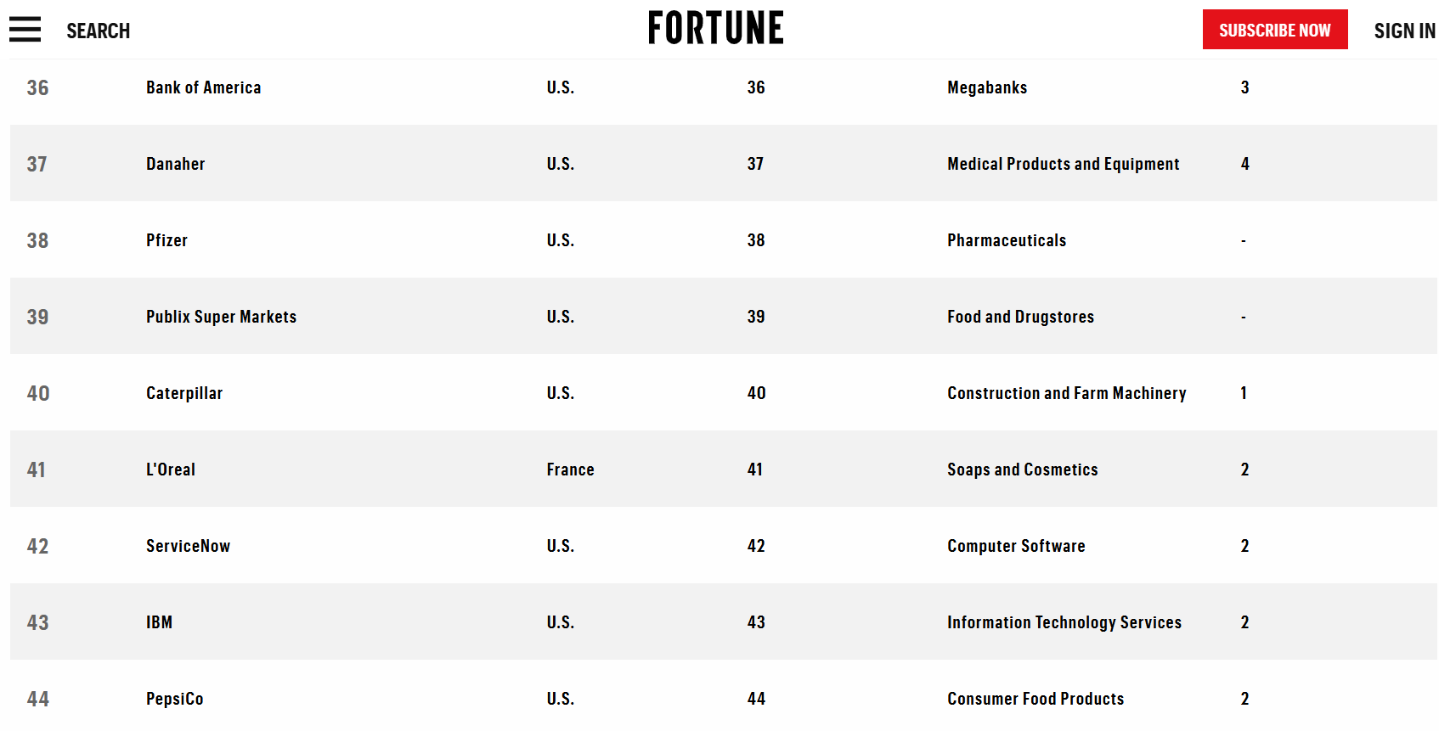
Task: Open the Pfizer company entry
Action: point(166,240)
